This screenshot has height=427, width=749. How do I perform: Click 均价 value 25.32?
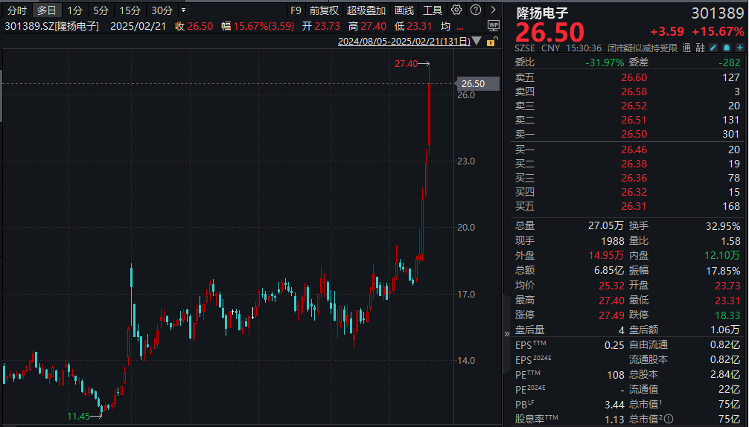[x=611, y=286]
